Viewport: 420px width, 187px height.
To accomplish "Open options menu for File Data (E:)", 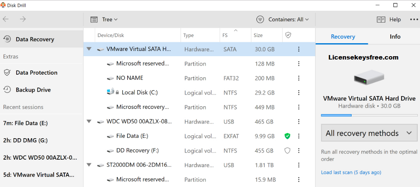I will click(299, 136).
